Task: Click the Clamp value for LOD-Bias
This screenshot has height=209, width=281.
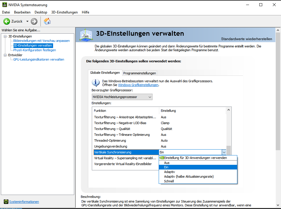Action: 165,123
